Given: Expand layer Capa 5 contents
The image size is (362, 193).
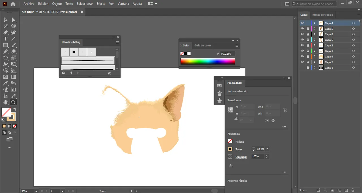Looking at the screenshot, I should pyautogui.click(x=315, y=29).
